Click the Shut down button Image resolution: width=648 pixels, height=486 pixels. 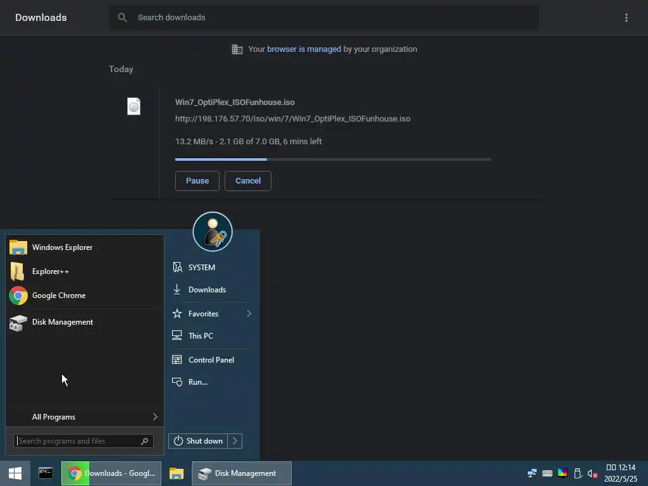[x=198, y=441]
